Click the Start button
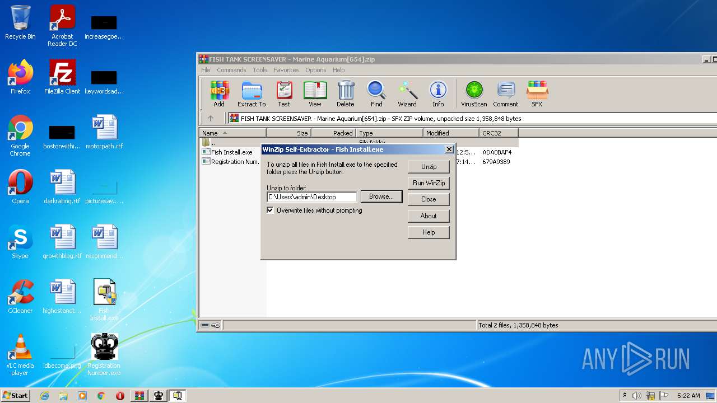Image resolution: width=717 pixels, height=403 pixels. (x=15, y=395)
